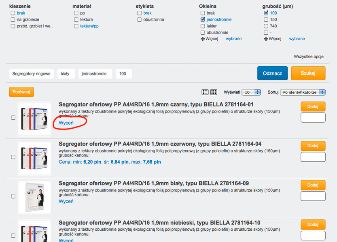Click quantity field for czerwony binder
337x242 pixels.
(x=313, y=157)
